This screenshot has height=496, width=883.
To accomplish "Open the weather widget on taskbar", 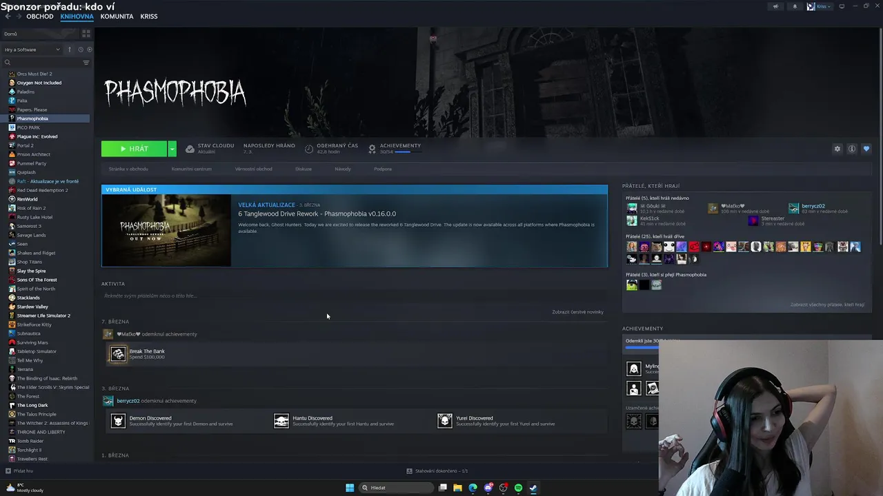I will 25,488.
